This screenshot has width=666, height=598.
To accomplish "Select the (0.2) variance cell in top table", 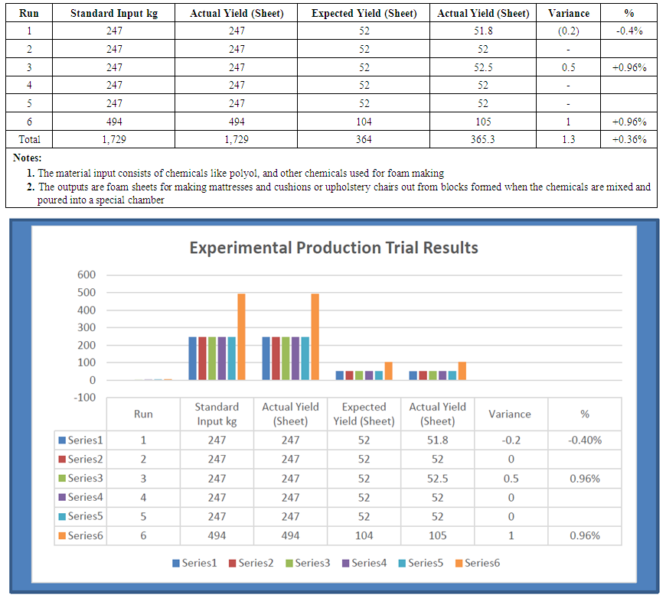I will (569, 31).
